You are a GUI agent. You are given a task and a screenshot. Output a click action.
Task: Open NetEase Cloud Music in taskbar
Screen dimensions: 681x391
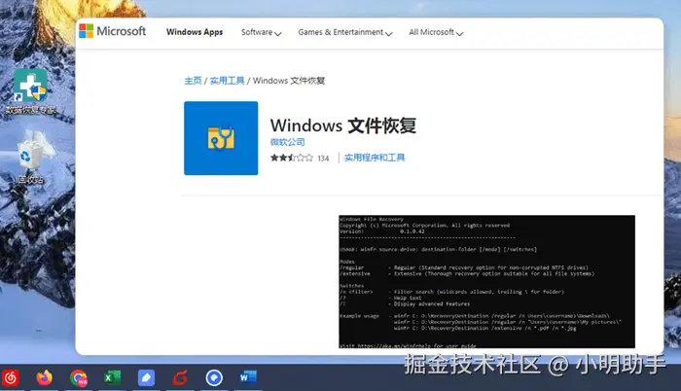point(11,378)
